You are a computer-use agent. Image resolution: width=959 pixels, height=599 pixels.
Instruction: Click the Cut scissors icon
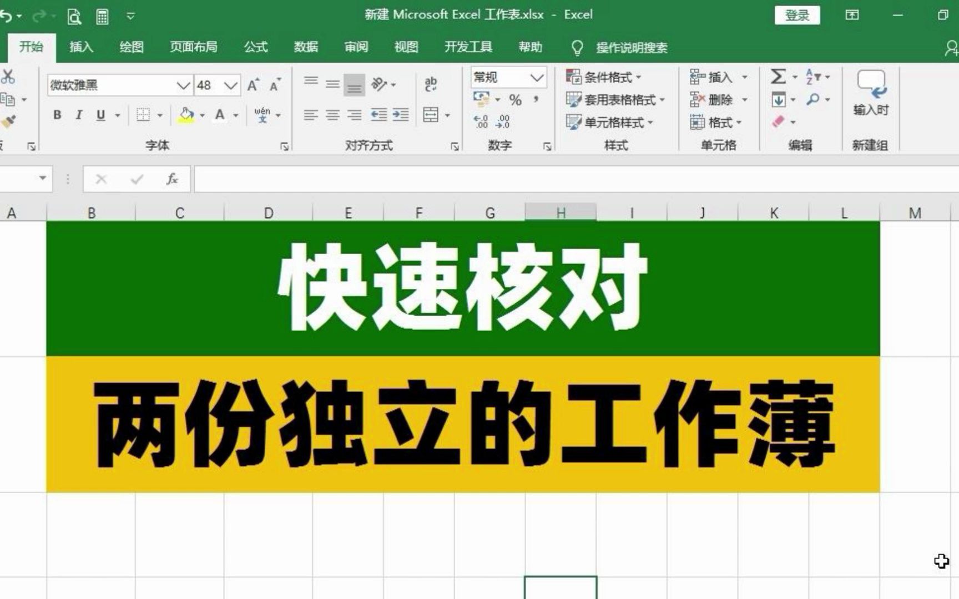click(x=8, y=77)
